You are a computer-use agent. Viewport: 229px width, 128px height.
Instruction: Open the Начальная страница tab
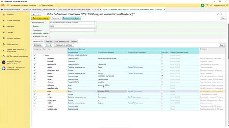tap(11, 9)
